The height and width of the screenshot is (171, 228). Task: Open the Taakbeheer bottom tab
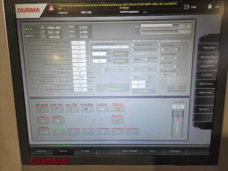41,151
